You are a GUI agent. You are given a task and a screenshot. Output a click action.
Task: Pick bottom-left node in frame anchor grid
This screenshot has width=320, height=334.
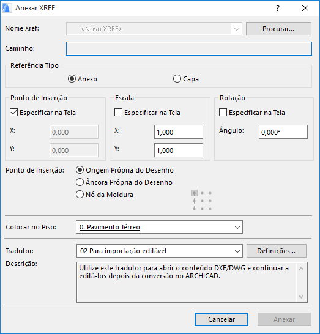pos(194,209)
